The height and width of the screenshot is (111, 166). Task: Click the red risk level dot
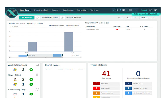point(117,29)
